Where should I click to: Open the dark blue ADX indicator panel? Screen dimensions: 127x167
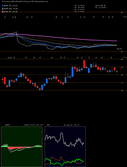point(65,147)
